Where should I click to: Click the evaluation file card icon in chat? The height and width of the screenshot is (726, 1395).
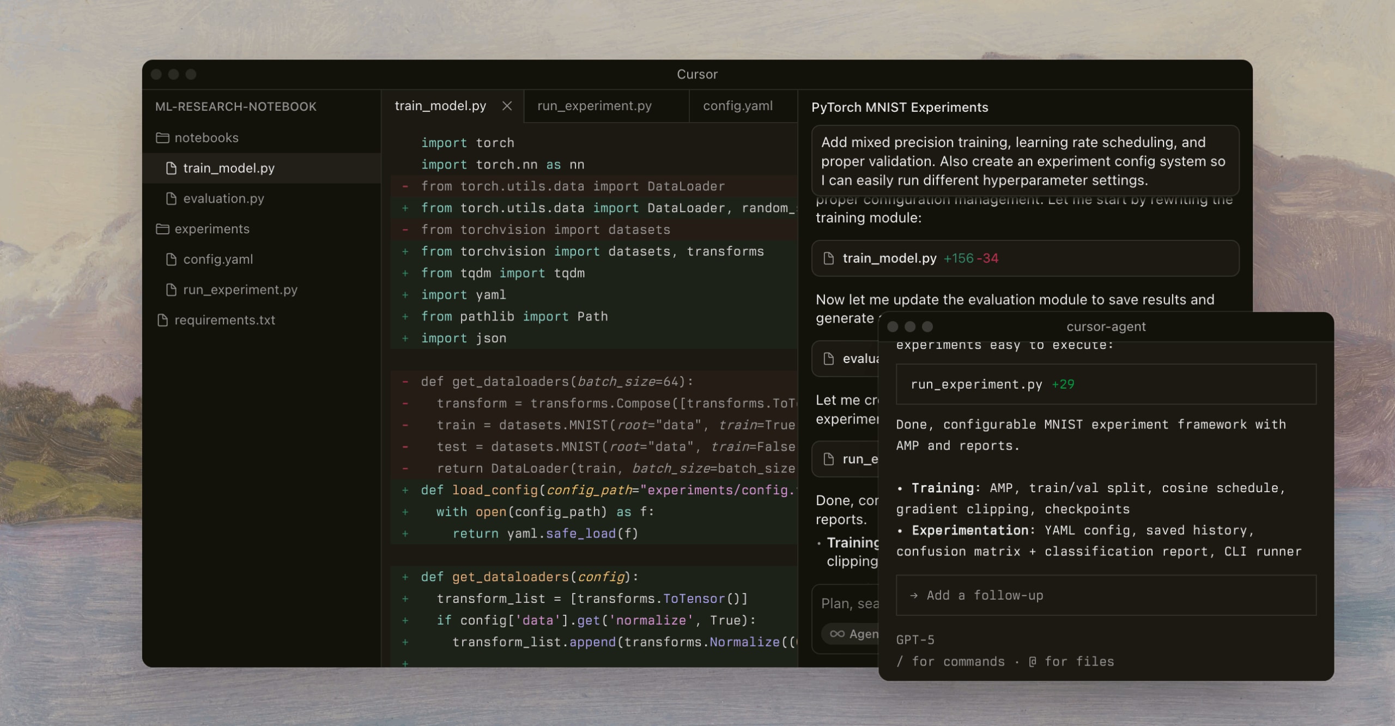click(828, 359)
